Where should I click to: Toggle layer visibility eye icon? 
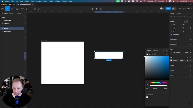(x=191, y=52)
